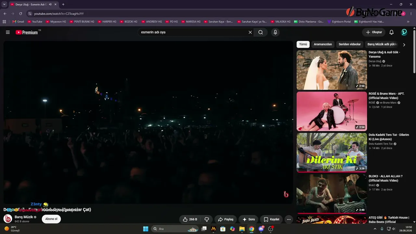Open the PENTİ BURAK HG bookmark
The width and height of the screenshot is (416, 234).
82,22
